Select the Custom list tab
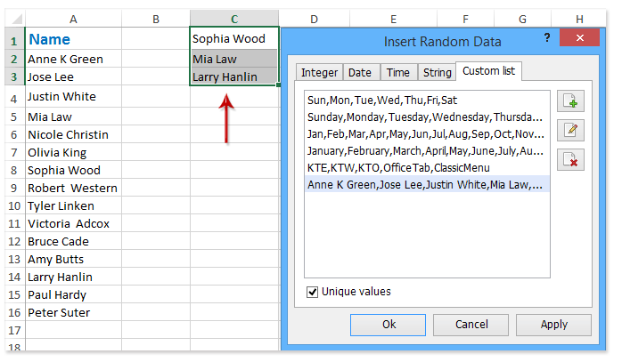 click(487, 72)
